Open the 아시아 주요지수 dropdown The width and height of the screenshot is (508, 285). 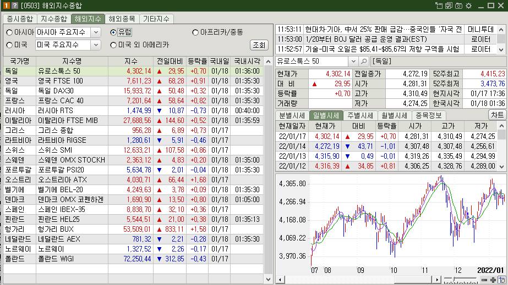[96, 32]
